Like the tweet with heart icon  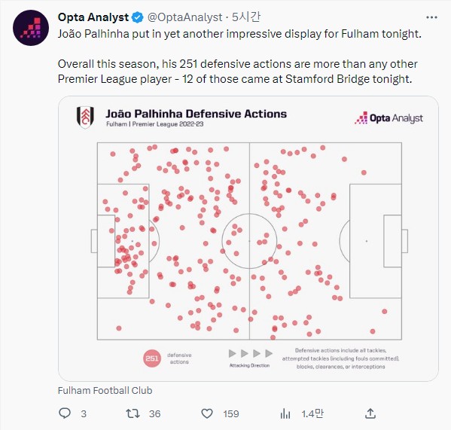coord(207,413)
